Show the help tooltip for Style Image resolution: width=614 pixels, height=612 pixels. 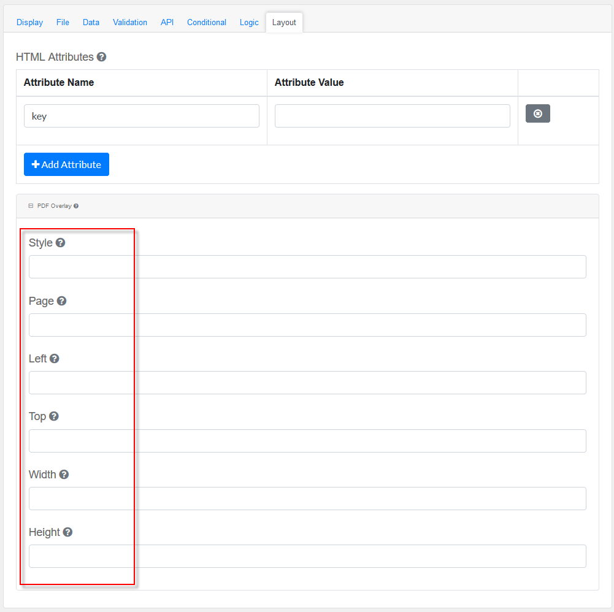[60, 243]
